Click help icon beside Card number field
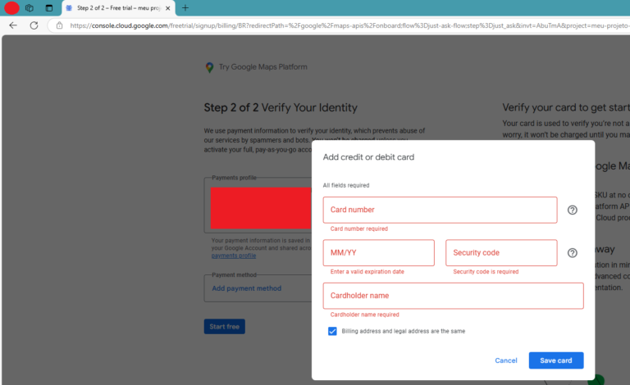This screenshot has height=385, width=630. point(573,210)
